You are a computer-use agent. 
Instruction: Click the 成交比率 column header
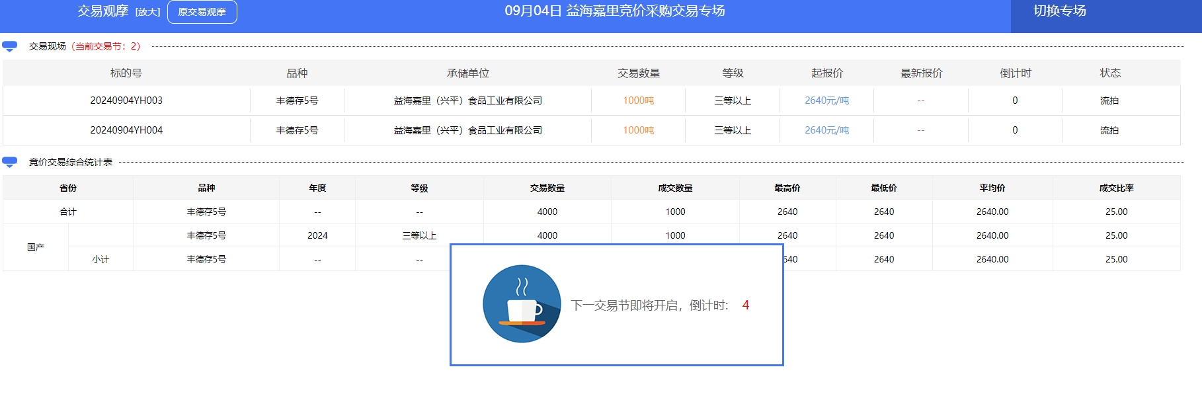(1117, 188)
